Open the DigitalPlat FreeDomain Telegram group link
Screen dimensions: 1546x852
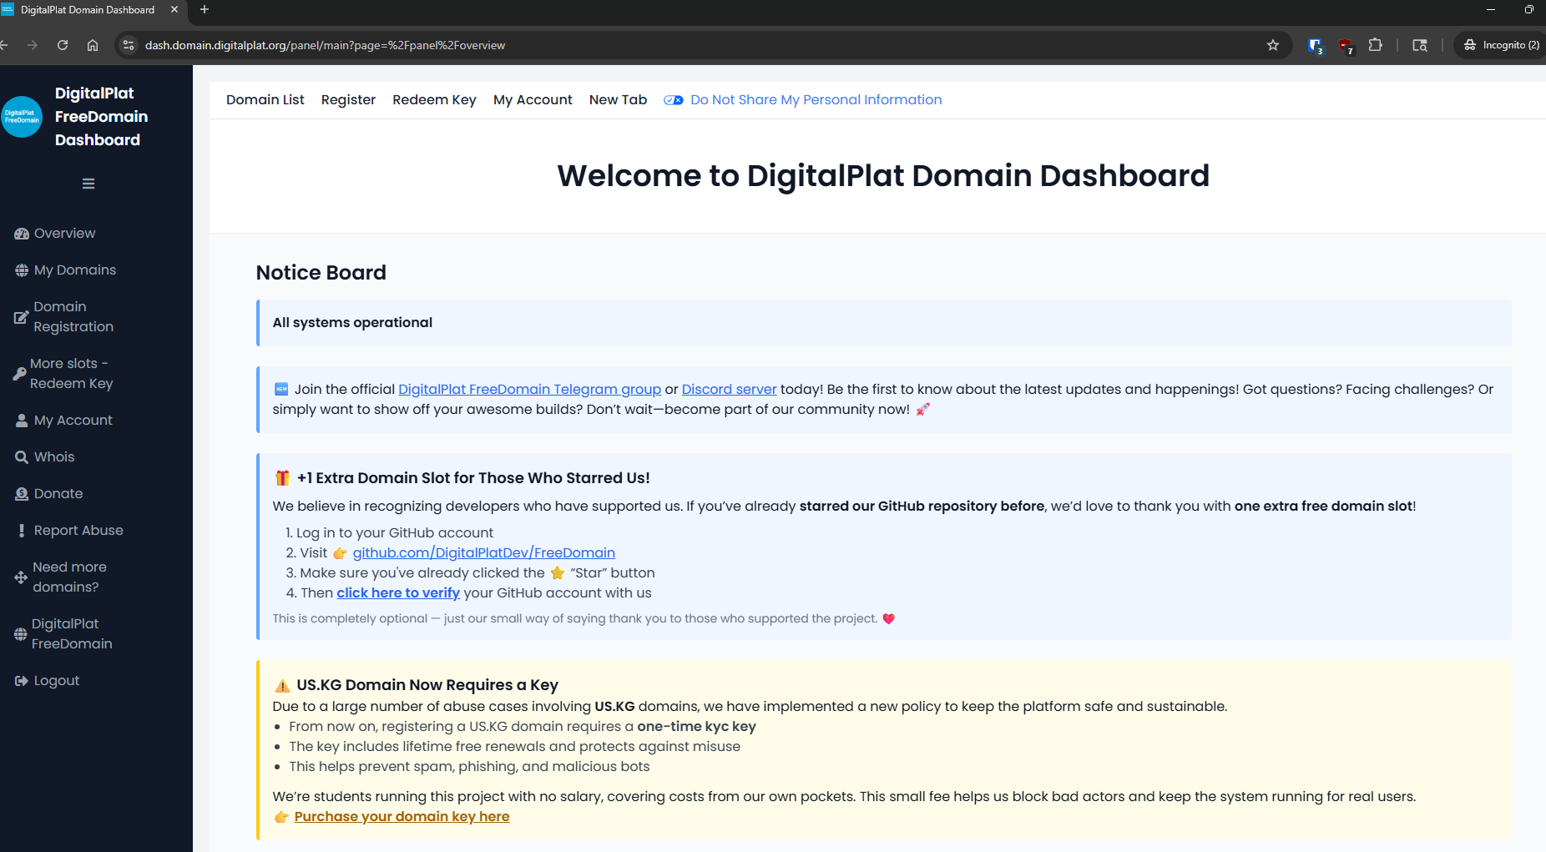529,390
